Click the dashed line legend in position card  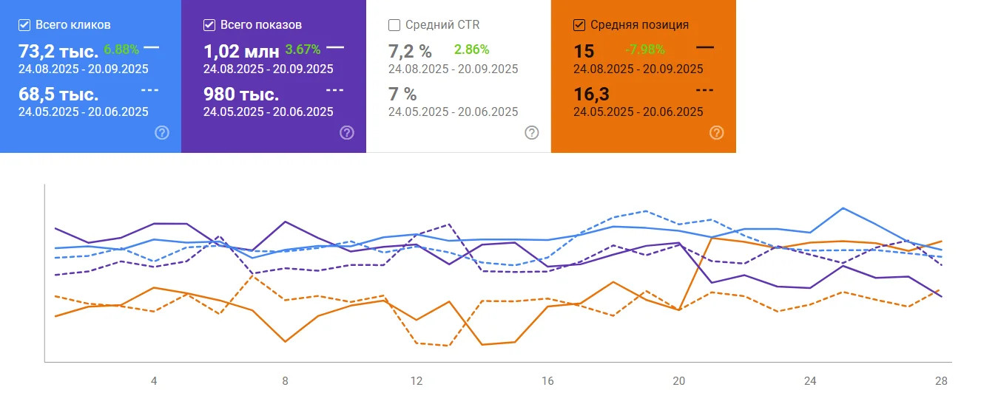705,90
